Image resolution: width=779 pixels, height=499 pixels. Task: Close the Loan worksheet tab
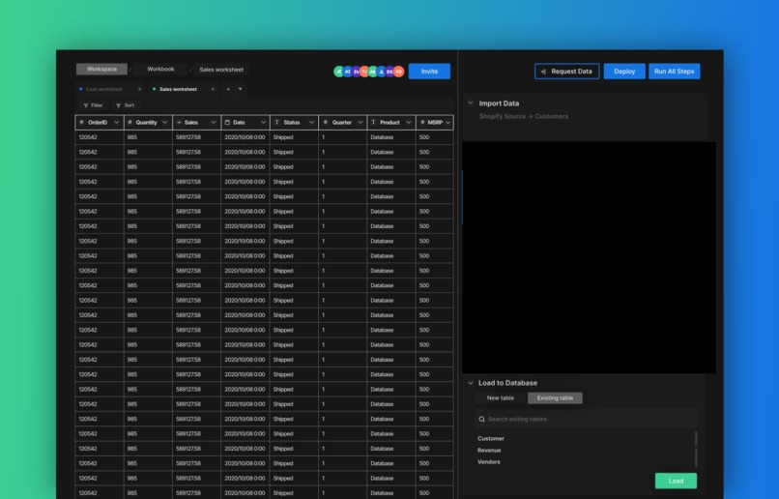point(139,90)
